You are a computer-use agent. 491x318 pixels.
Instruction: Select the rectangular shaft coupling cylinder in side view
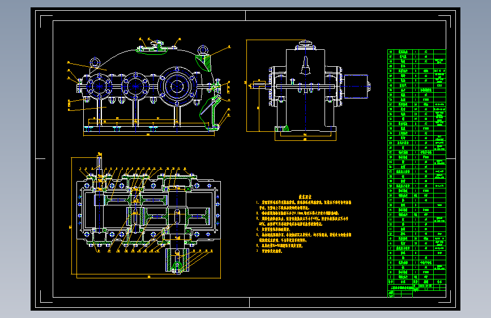tap(356, 86)
